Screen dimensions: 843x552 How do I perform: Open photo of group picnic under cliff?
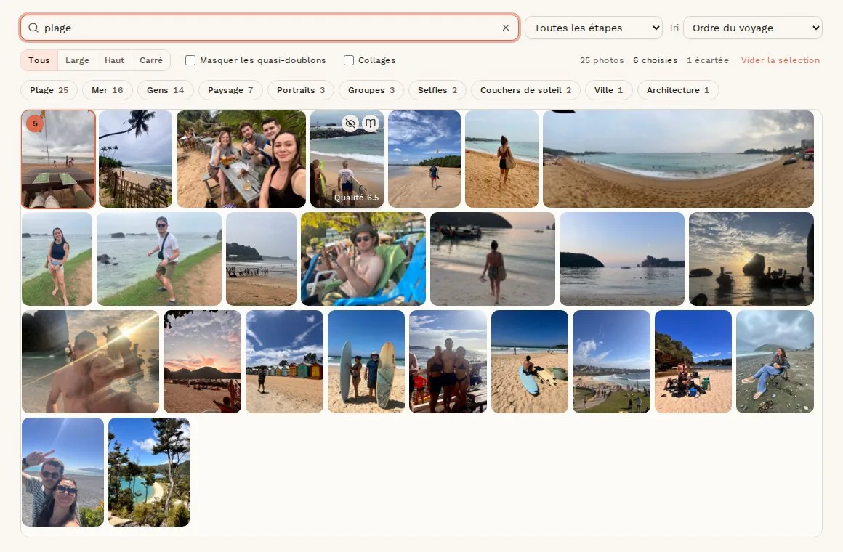pyautogui.click(x=693, y=361)
